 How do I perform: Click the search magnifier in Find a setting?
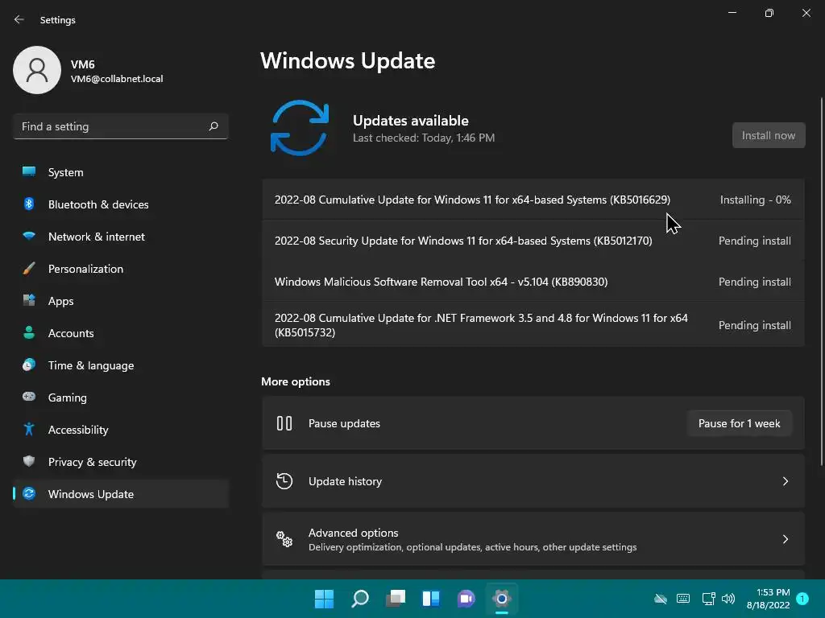(x=213, y=126)
